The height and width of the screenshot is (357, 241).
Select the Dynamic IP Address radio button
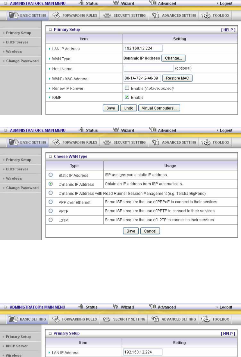point(51,184)
